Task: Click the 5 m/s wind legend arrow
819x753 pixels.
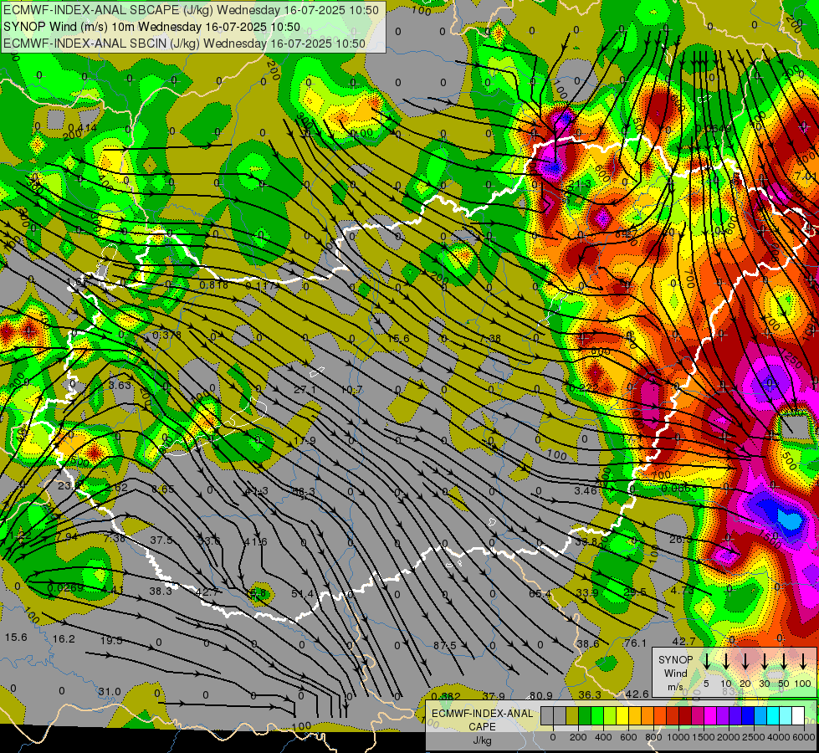Action: [707, 661]
